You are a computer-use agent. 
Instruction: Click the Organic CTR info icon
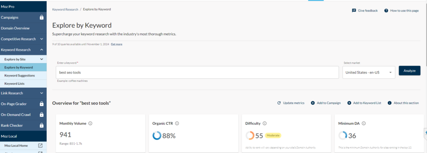pos(177,123)
